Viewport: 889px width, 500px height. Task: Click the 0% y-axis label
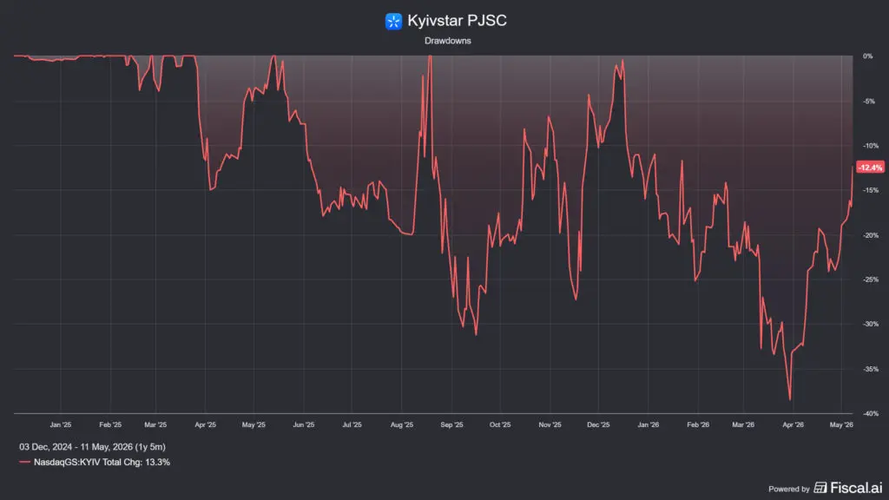coord(867,56)
